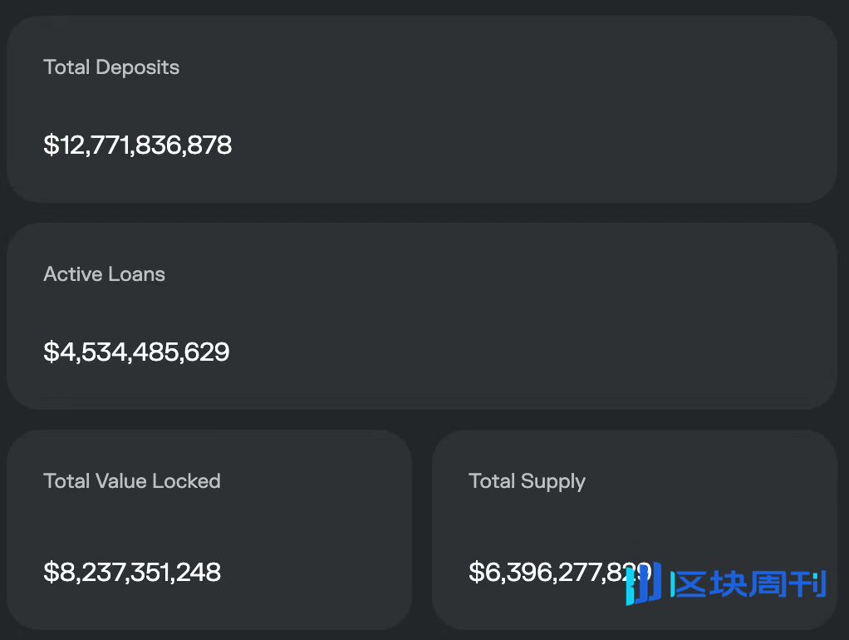Click the blue watermark logo icon
Image resolution: width=849 pixels, height=640 pixels.
point(643,583)
